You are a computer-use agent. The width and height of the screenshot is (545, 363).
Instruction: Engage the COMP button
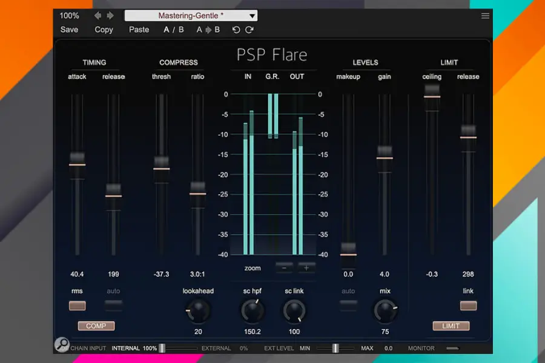point(96,325)
